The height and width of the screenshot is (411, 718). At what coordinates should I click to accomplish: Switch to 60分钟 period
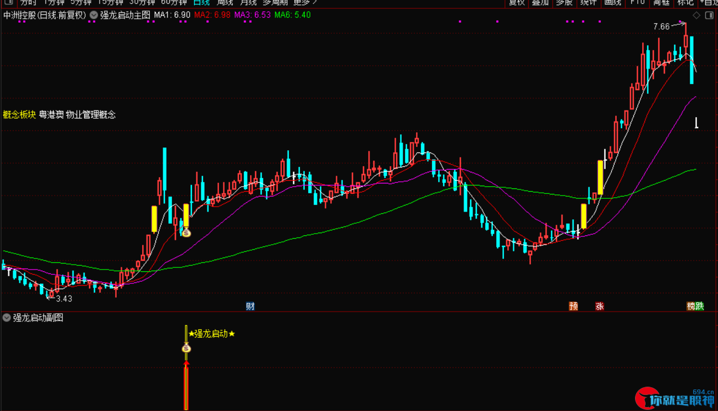[174, 2]
